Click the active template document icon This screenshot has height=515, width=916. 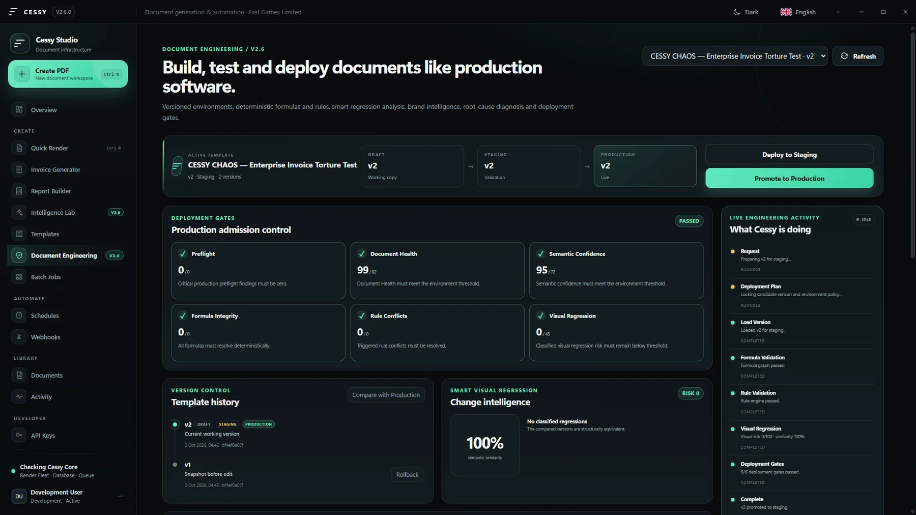(177, 166)
